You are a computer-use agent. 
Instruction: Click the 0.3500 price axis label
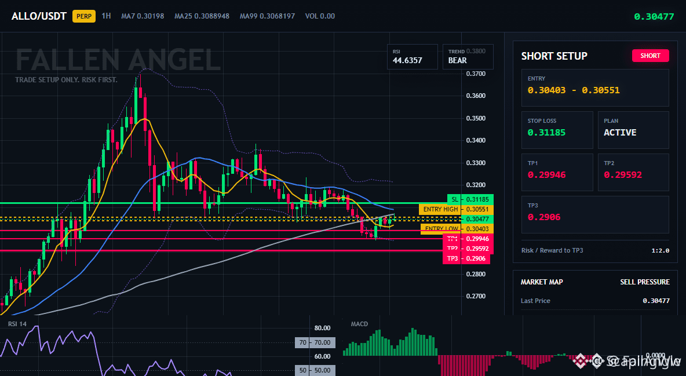(x=476, y=118)
